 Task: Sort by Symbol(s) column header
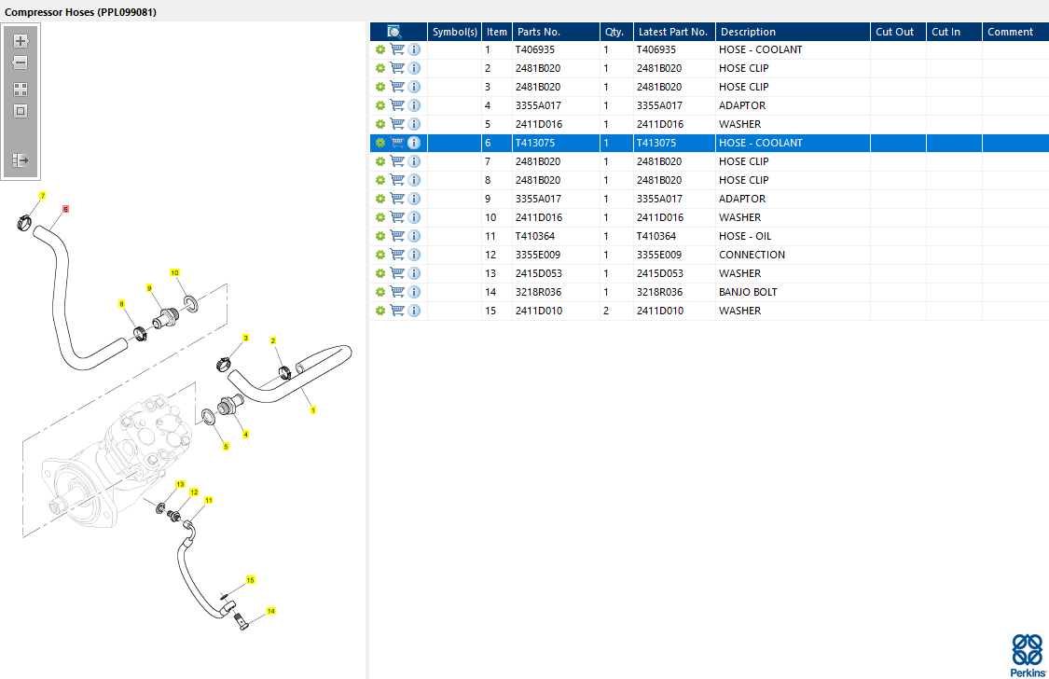coord(454,32)
